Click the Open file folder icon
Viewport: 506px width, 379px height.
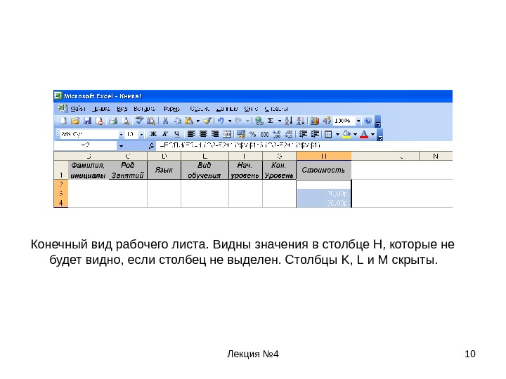[75, 121]
